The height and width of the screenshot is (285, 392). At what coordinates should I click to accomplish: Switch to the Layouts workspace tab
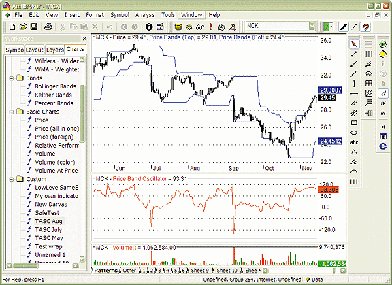coord(35,50)
